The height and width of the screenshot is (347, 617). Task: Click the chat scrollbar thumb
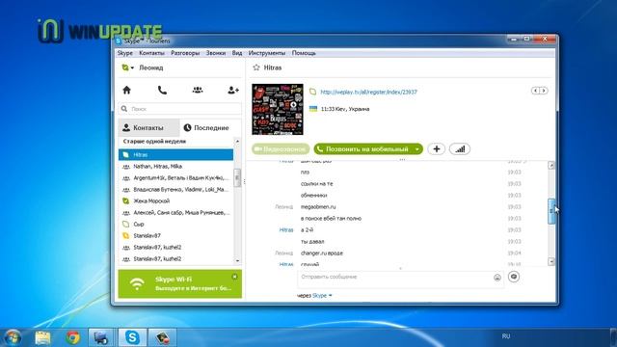pyautogui.click(x=551, y=212)
